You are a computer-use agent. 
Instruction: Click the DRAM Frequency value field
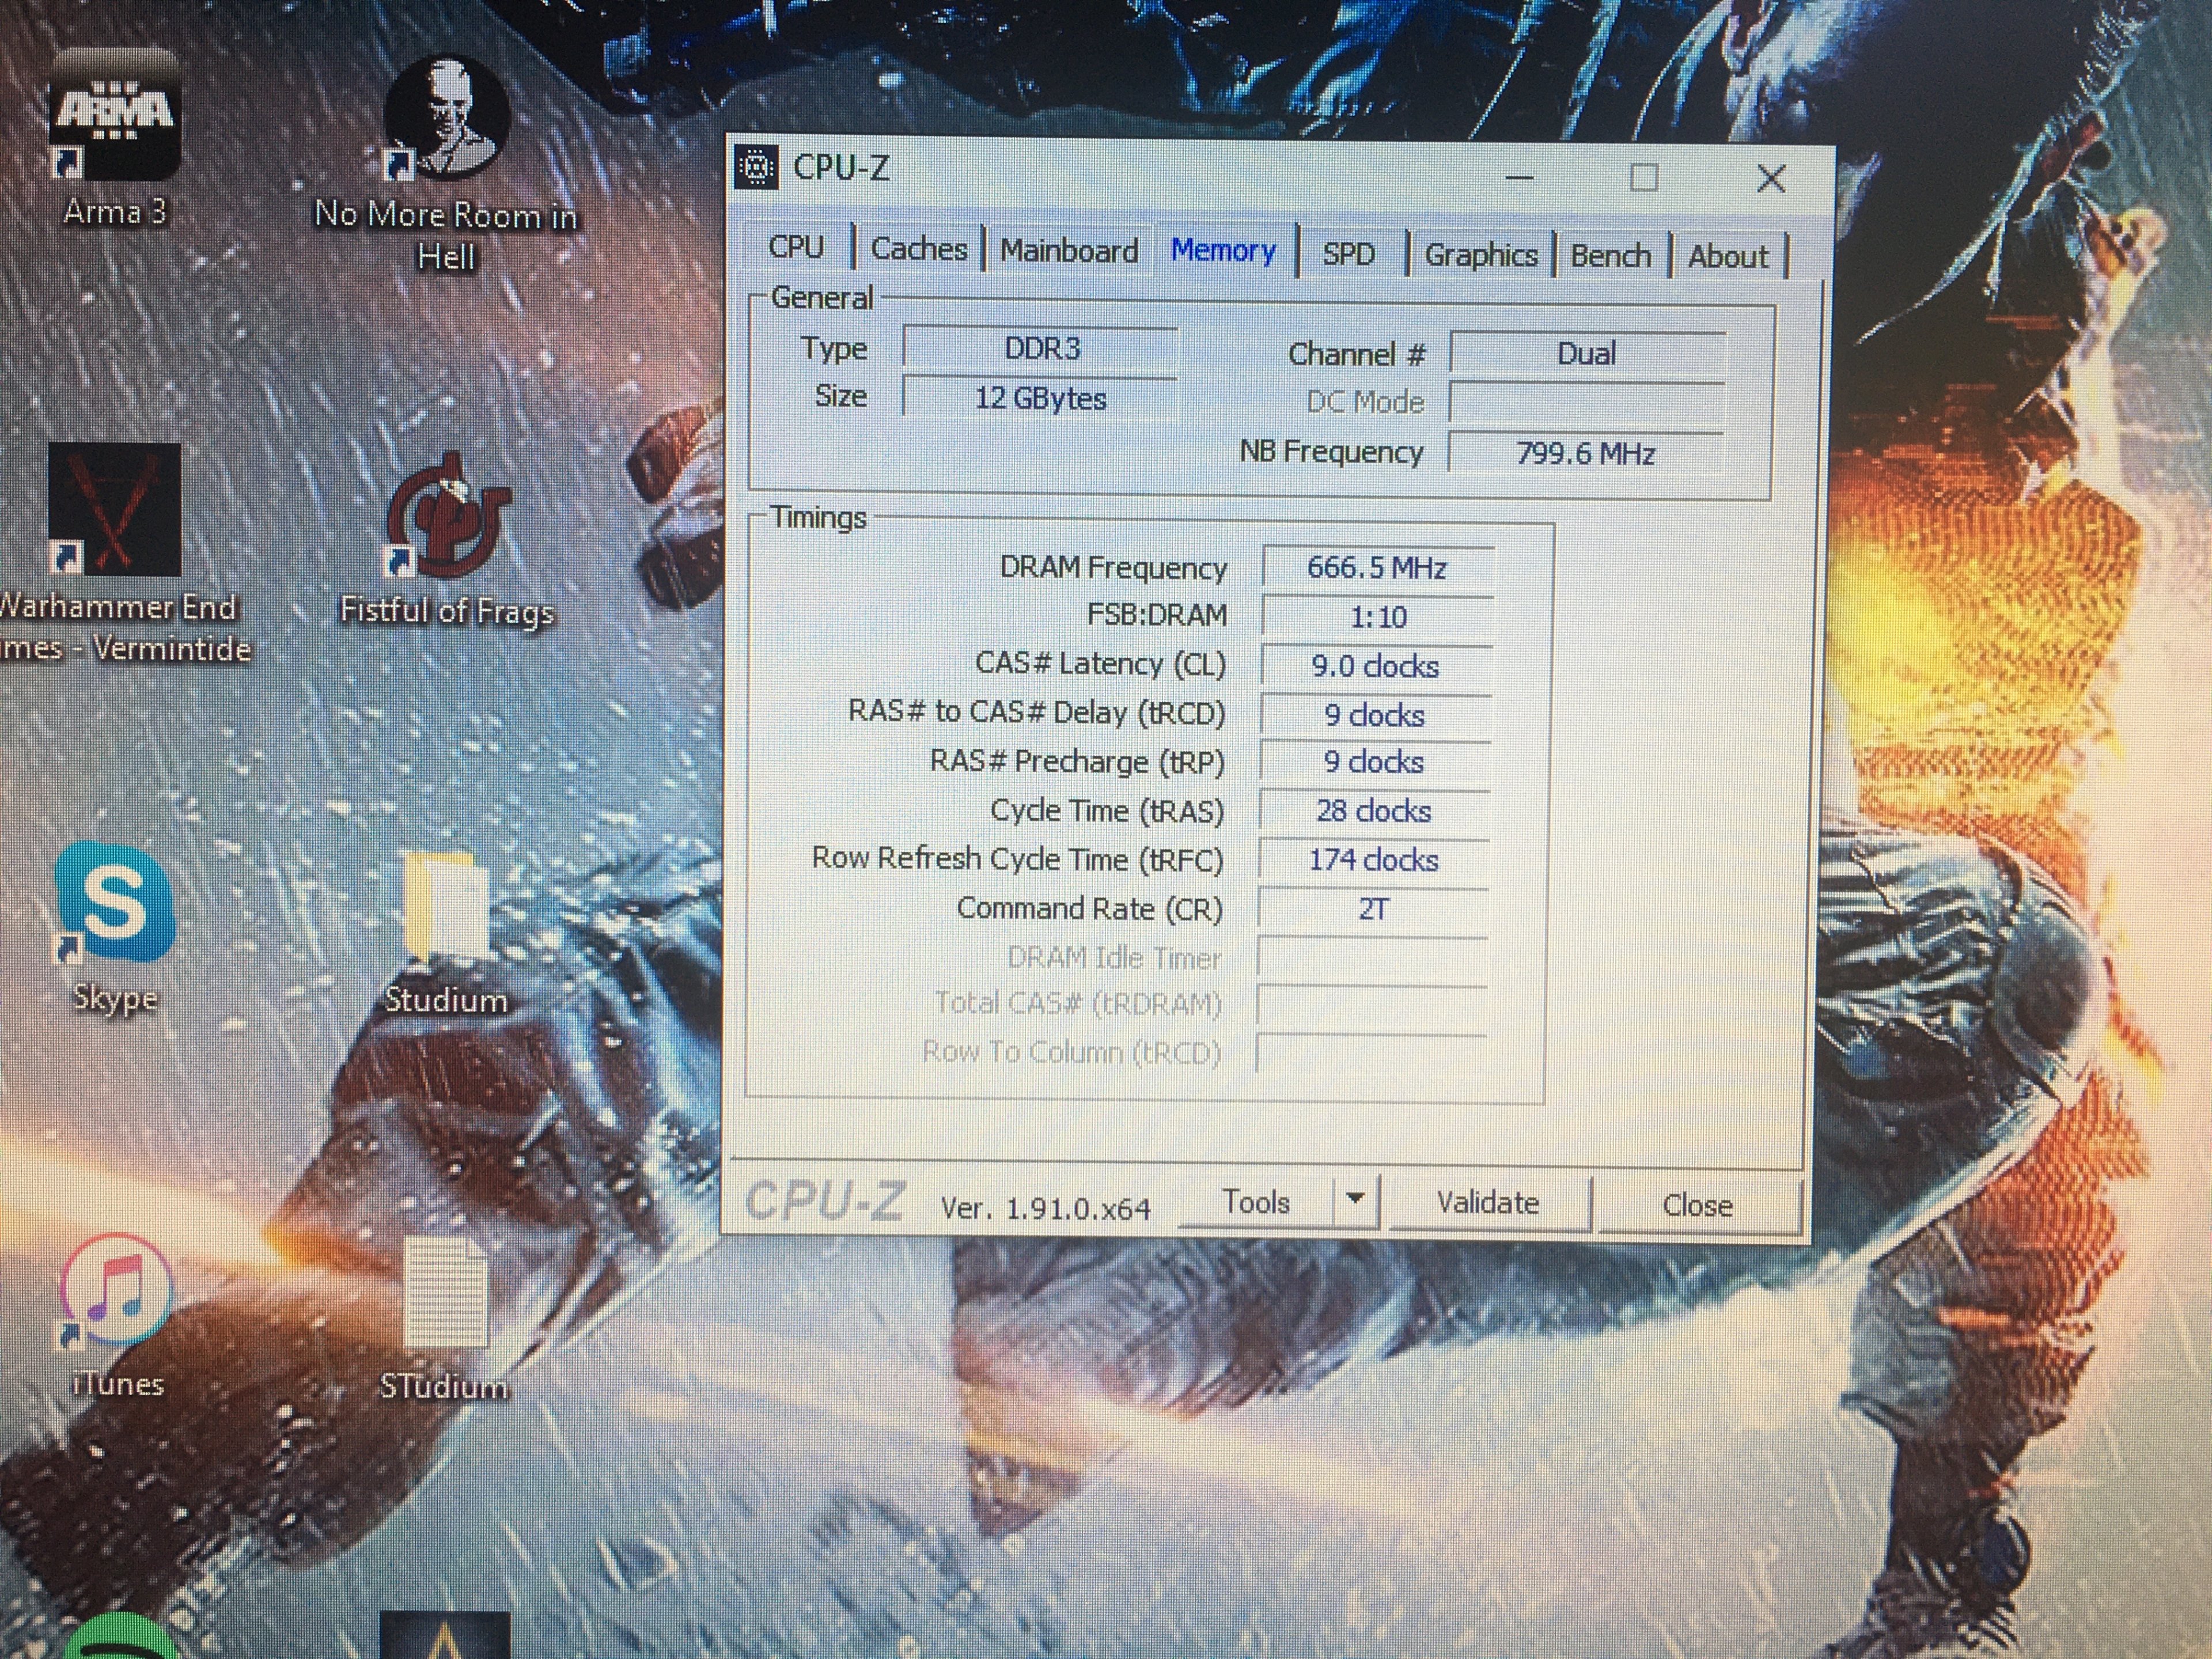pyautogui.click(x=1376, y=568)
